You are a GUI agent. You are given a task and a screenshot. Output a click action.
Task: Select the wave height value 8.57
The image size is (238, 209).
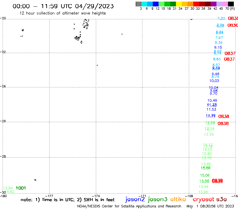(216, 65)
